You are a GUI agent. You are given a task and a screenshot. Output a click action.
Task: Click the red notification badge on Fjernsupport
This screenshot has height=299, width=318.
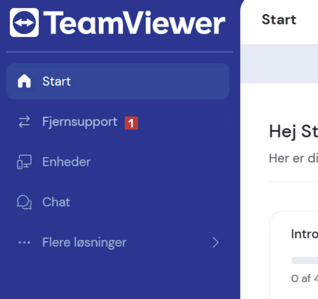(131, 123)
